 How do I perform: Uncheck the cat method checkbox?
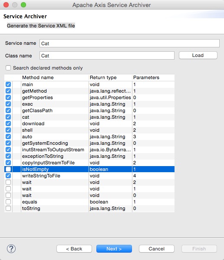8,117
